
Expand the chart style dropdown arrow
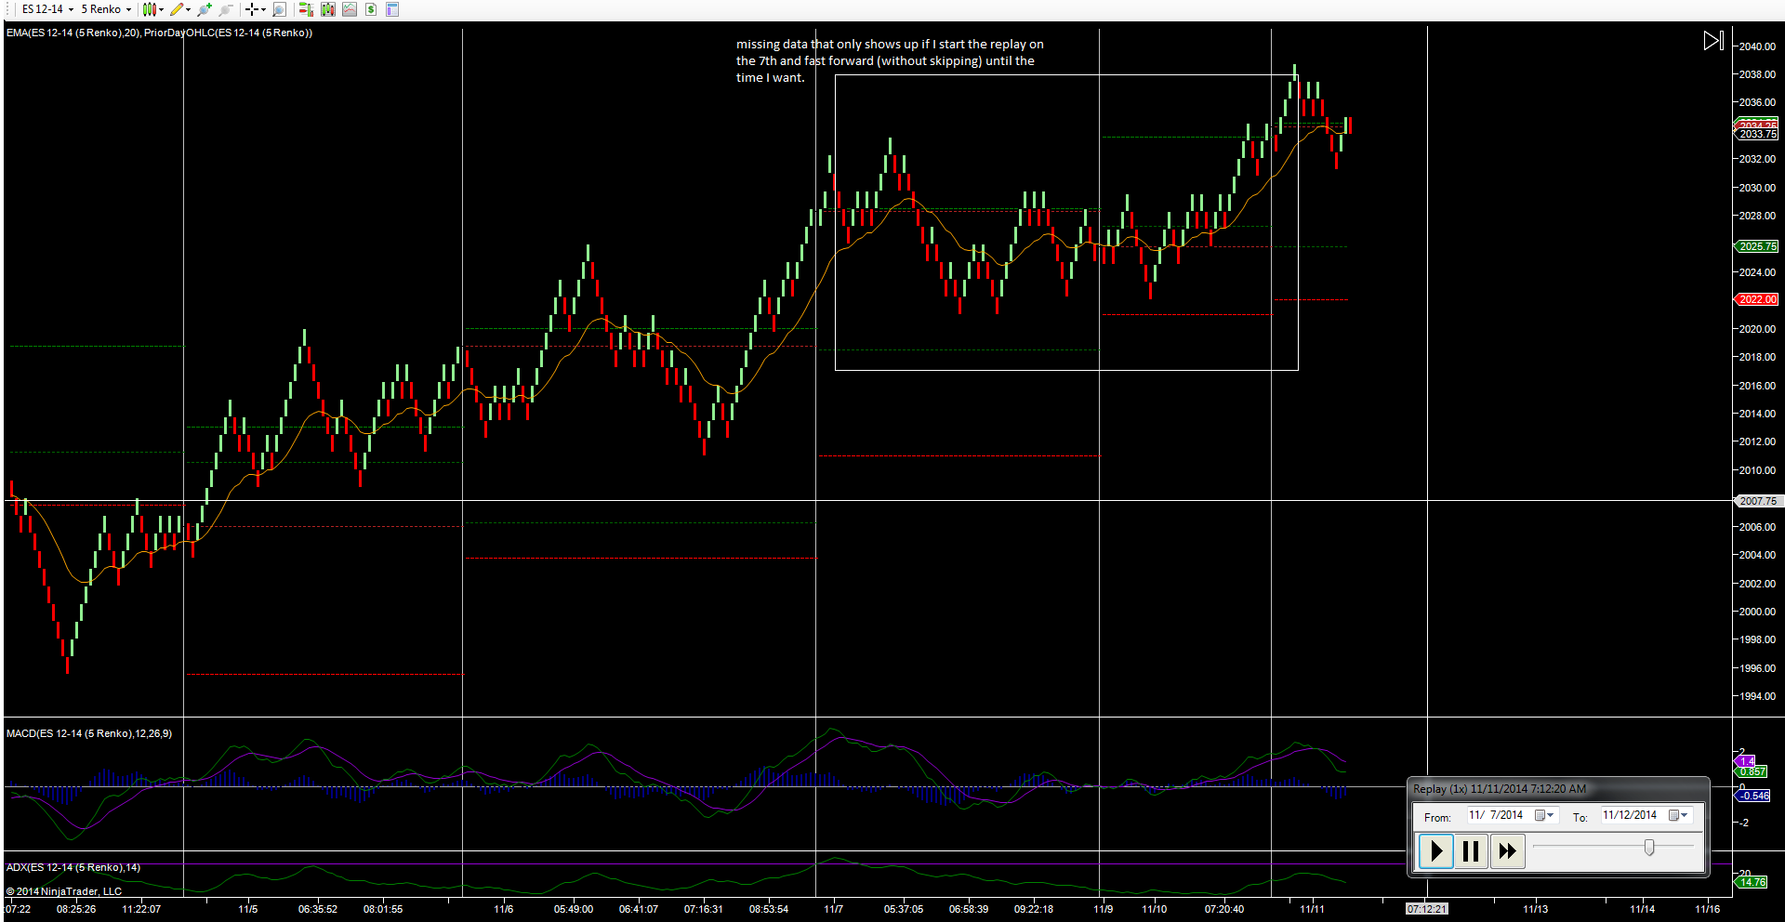(x=162, y=9)
